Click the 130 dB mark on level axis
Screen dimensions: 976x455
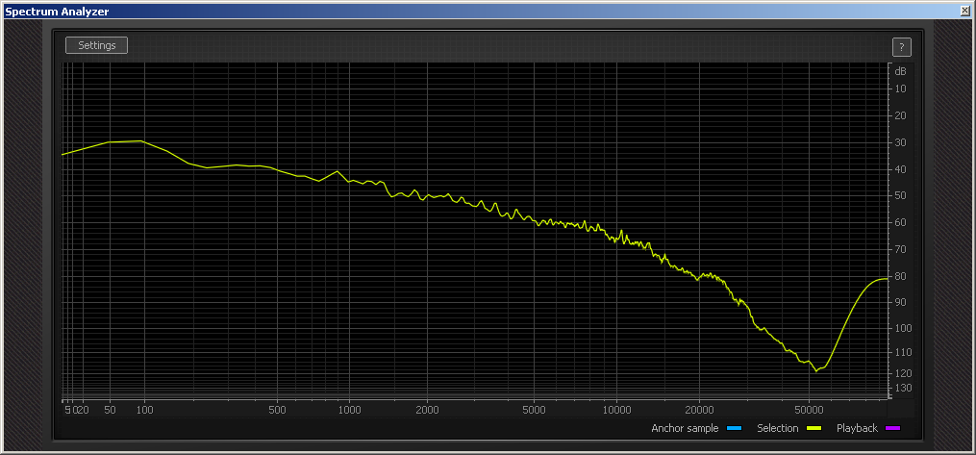pyautogui.click(x=901, y=388)
